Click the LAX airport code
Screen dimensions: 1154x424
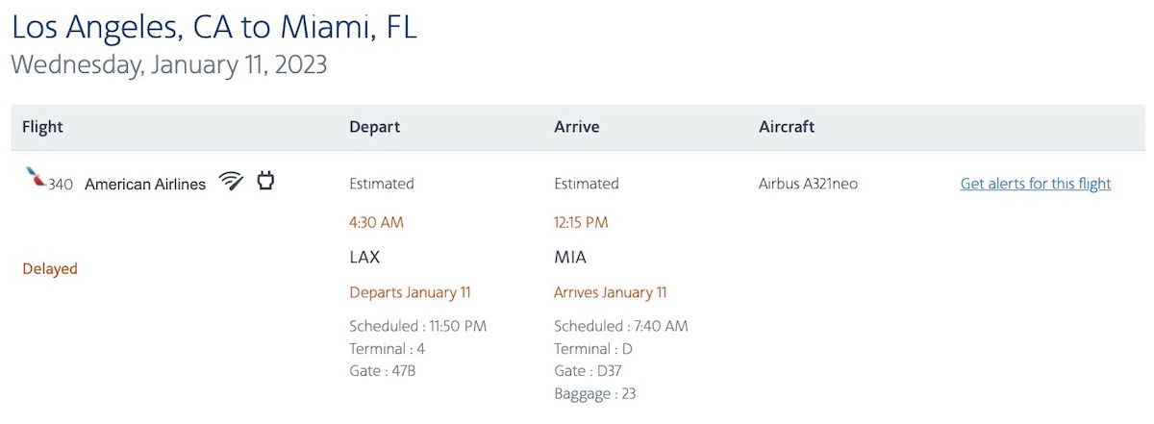click(x=364, y=258)
